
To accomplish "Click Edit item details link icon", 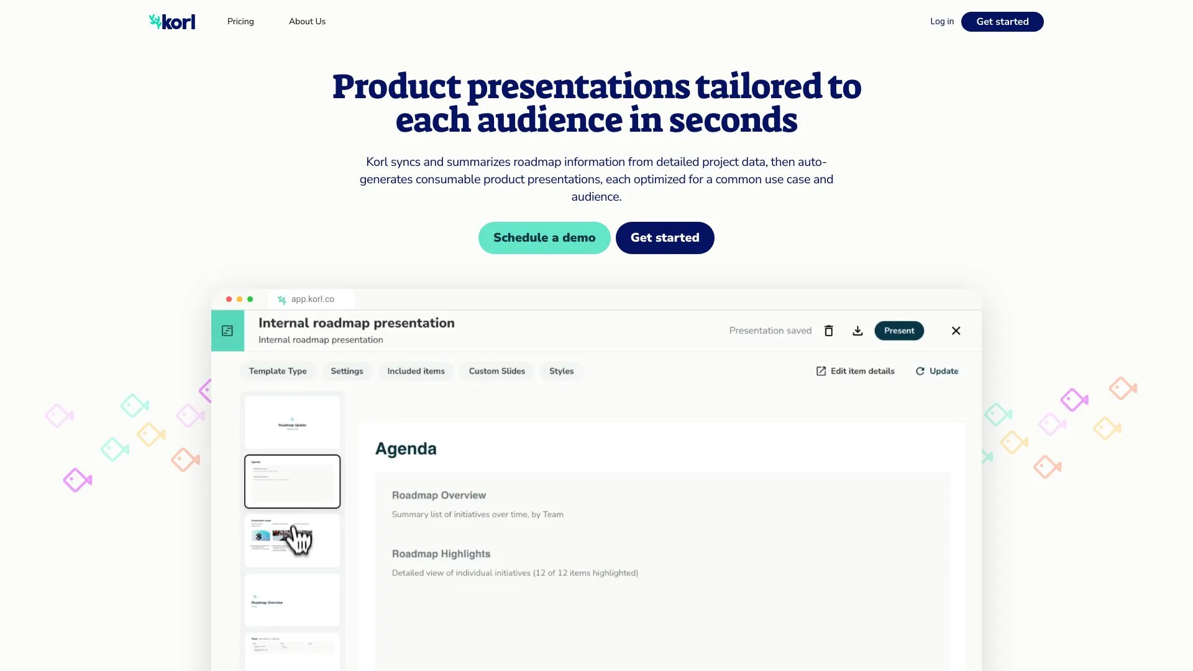I will point(821,371).
